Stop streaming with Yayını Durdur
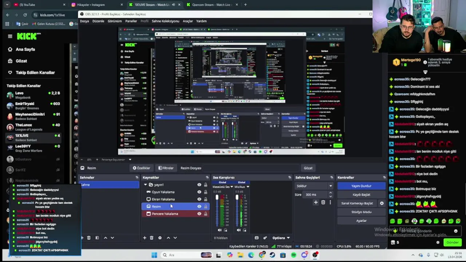466x262 pixels. [x=361, y=186]
